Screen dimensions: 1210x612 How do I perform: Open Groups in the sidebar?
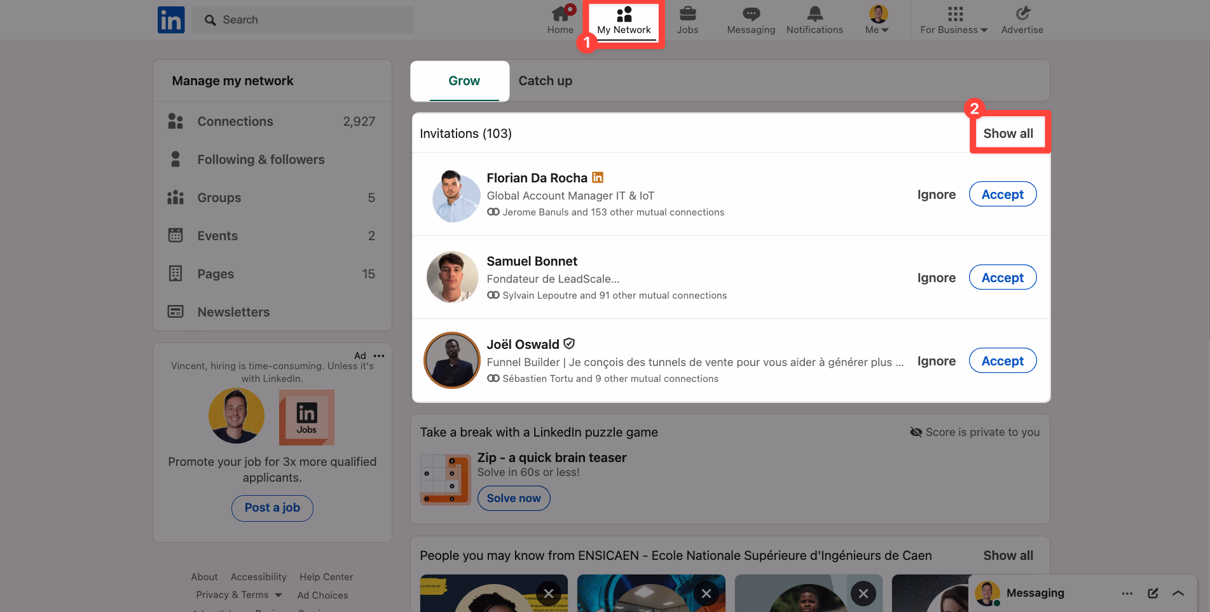click(273, 198)
